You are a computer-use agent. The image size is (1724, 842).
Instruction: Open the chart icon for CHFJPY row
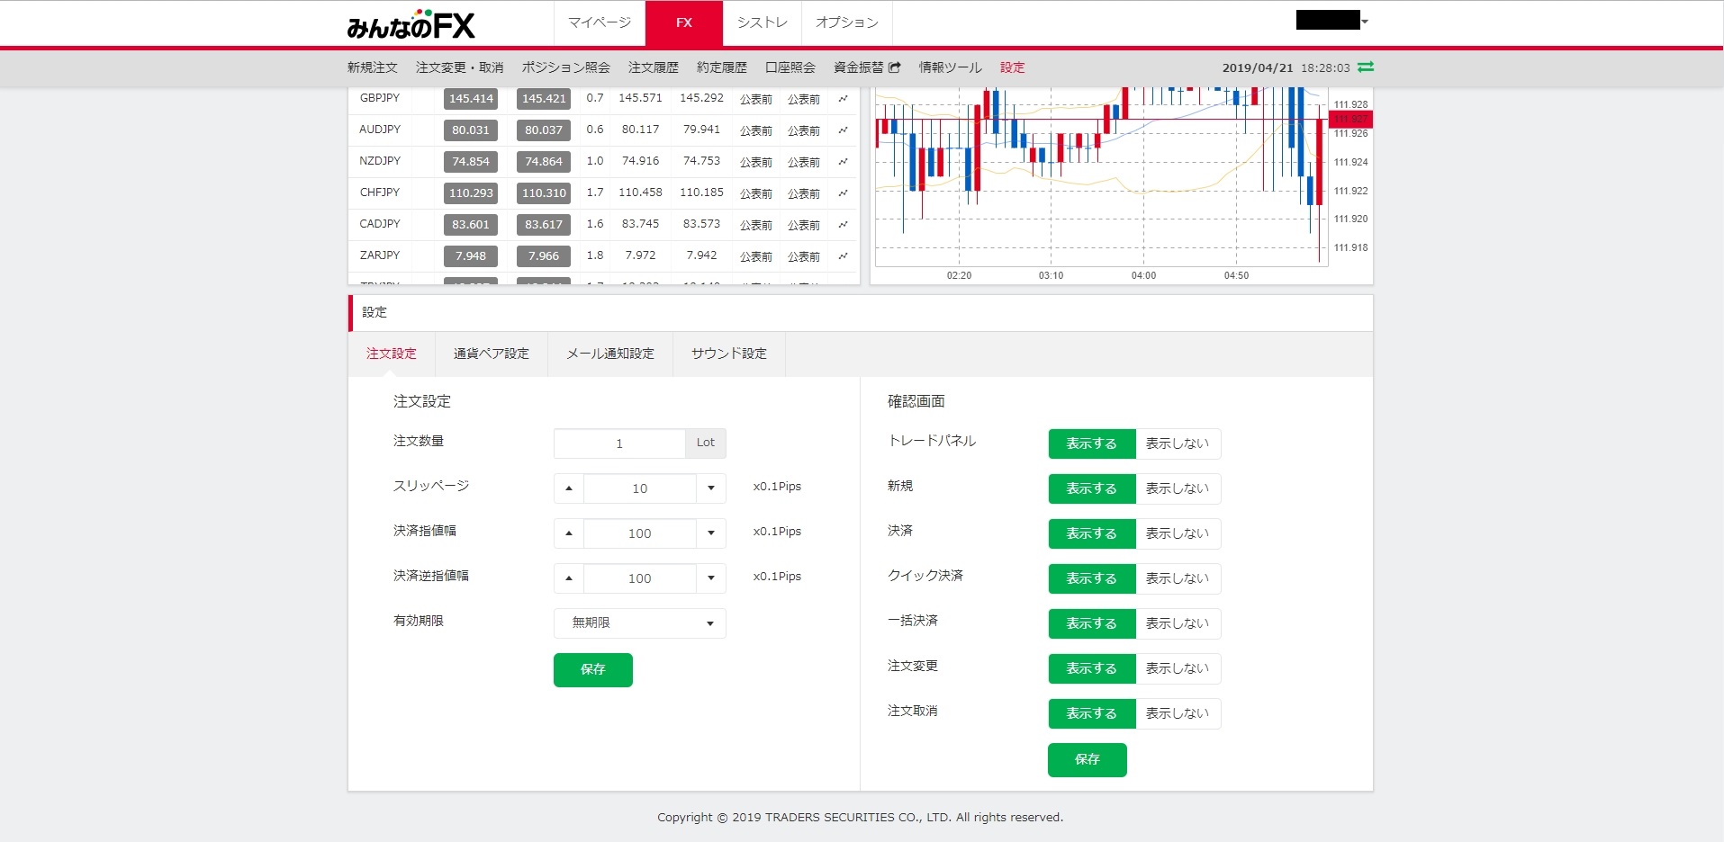click(843, 193)
